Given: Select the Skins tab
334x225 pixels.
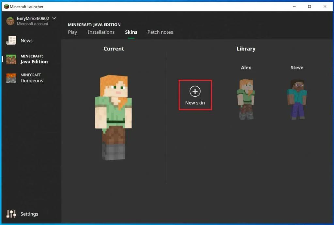Looking at the screenshot, I should (x=131, y=32).
